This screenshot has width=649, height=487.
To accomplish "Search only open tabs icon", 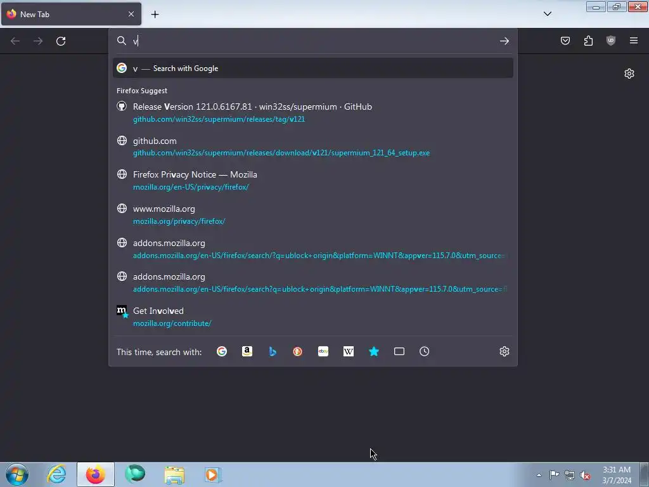I will click(399, 351).
